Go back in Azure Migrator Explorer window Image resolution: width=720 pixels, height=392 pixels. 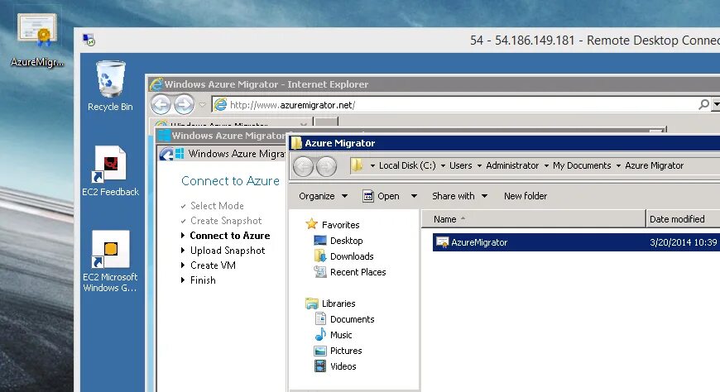pos(303,166)
